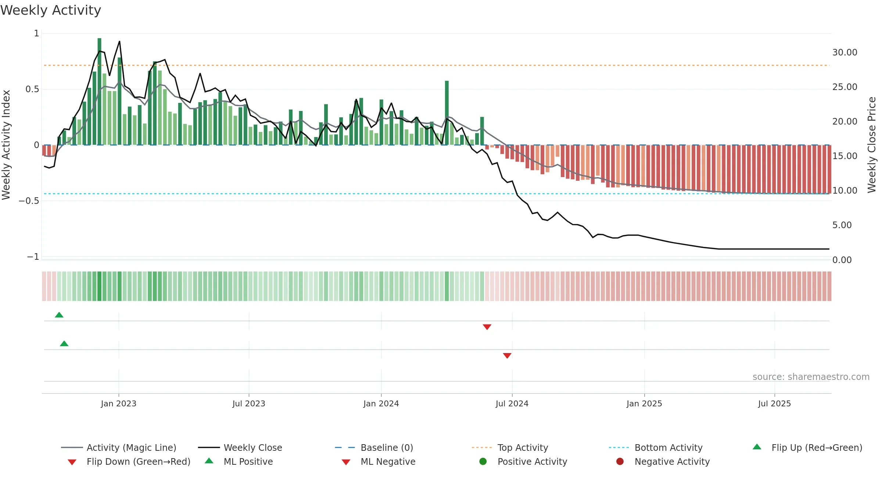Toggle the Bottom Activity legend entry
The height and width of the screenshot is (496, 882).
coord(656,448)
